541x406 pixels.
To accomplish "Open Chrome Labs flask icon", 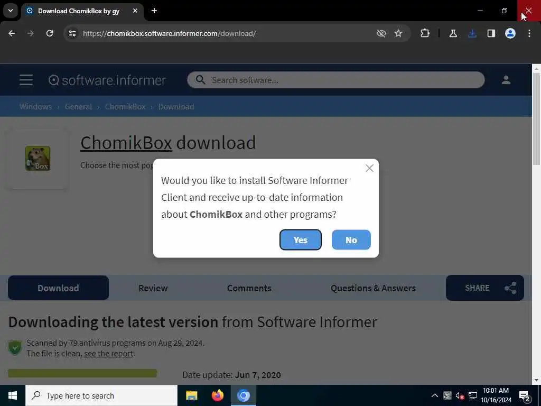I will pyautogui.click(x=453, y=33).
